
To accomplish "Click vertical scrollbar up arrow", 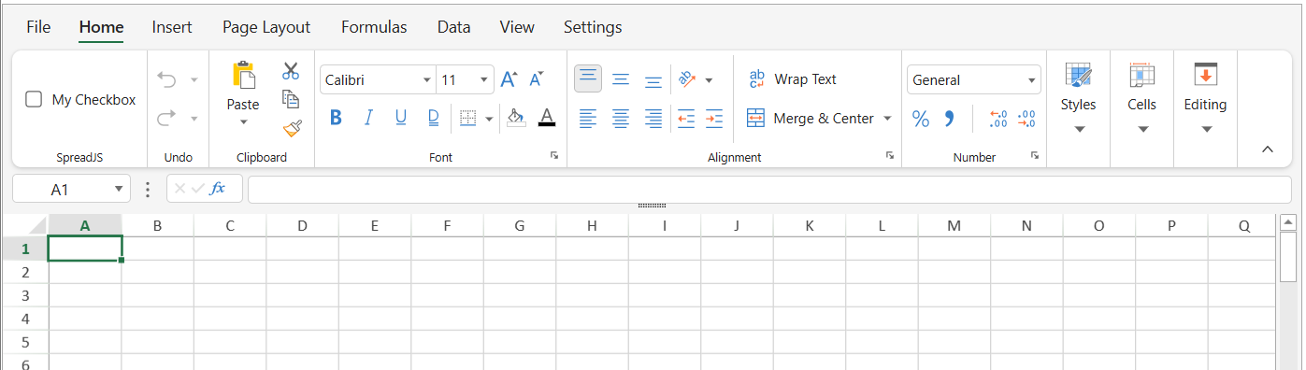I will tap(1287, 222).
